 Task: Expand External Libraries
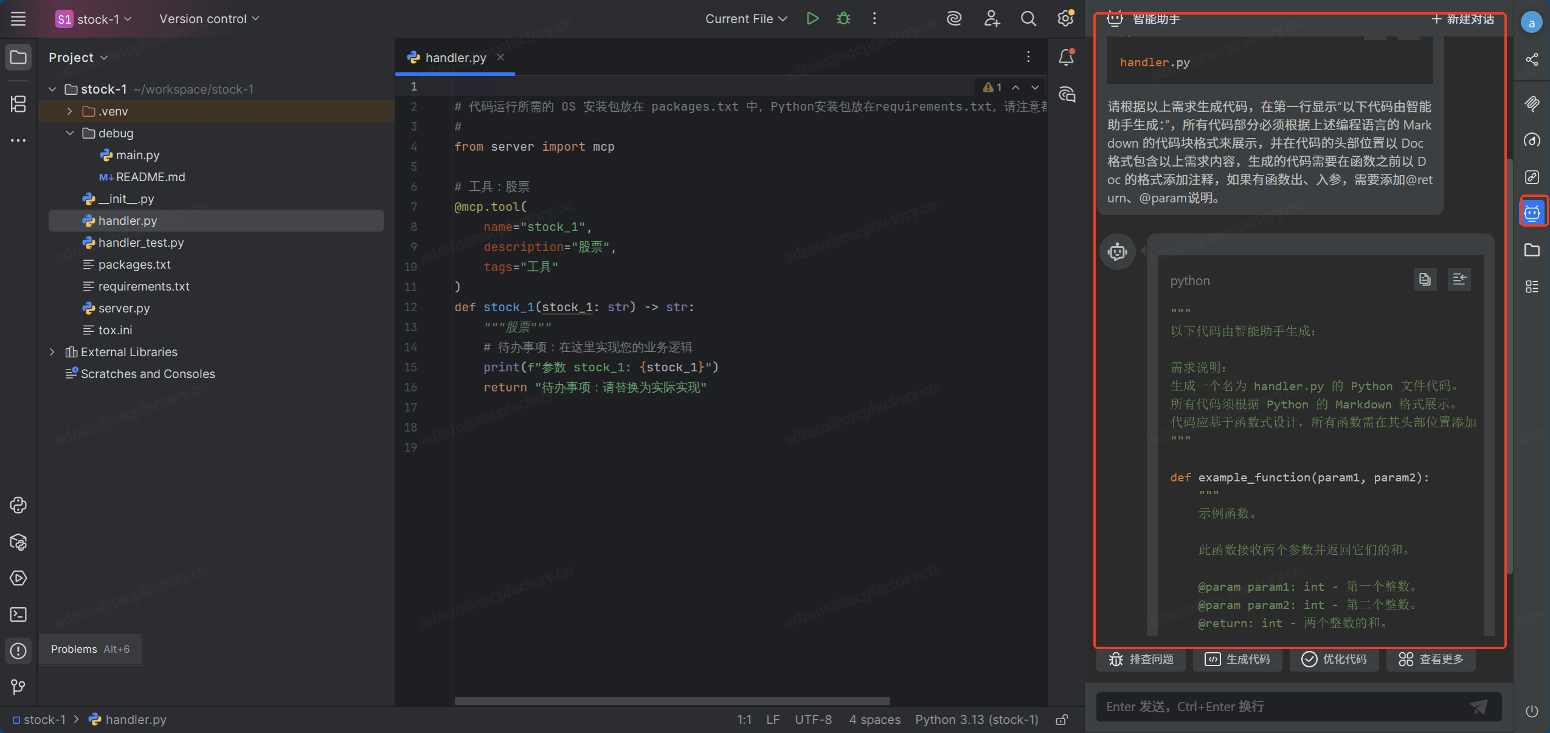click(x=53, y=352)
